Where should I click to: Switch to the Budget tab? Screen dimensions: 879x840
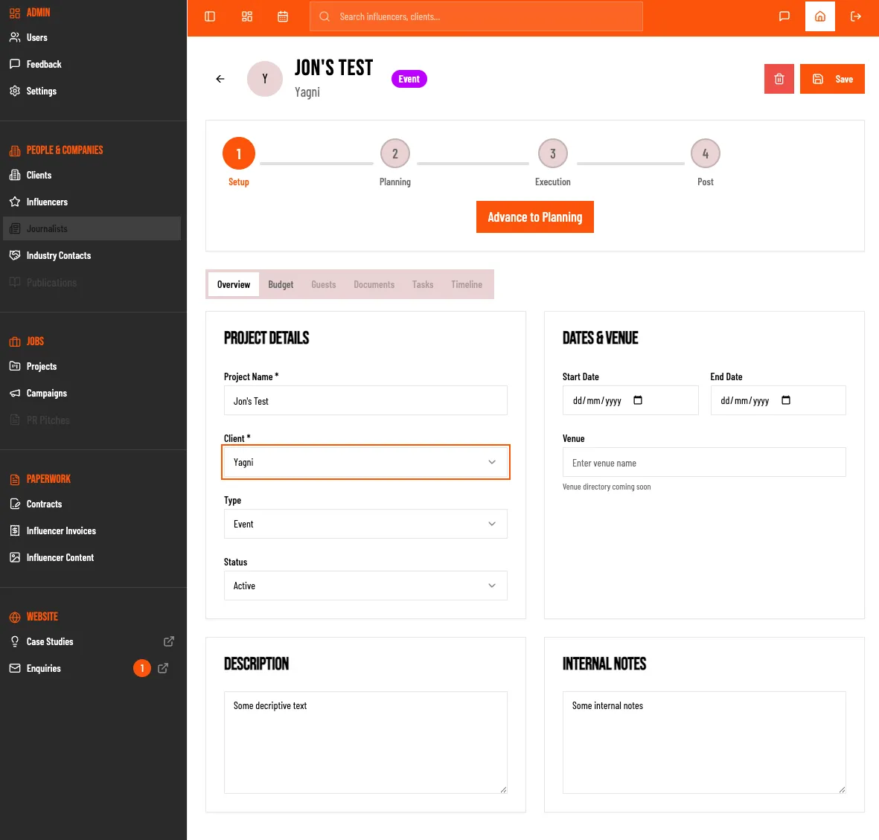click(281, 284)
